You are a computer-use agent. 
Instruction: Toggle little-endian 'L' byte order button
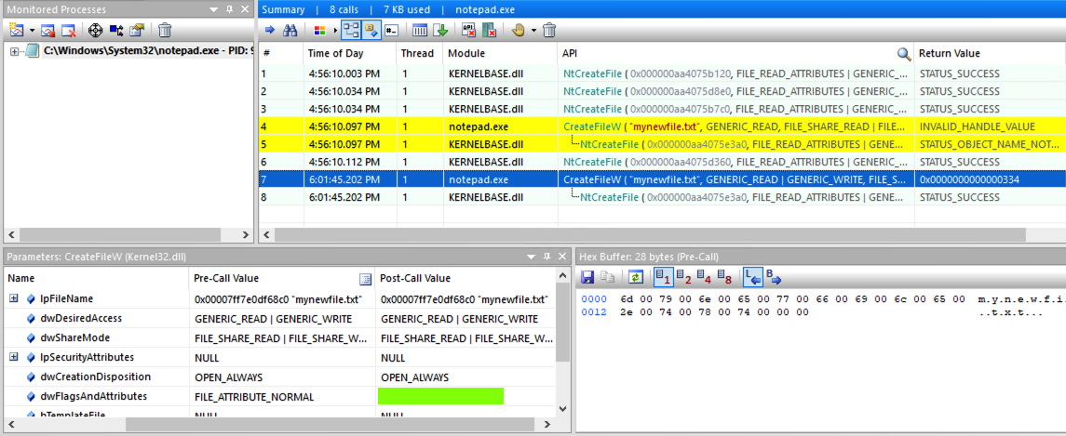coord(752,277)
